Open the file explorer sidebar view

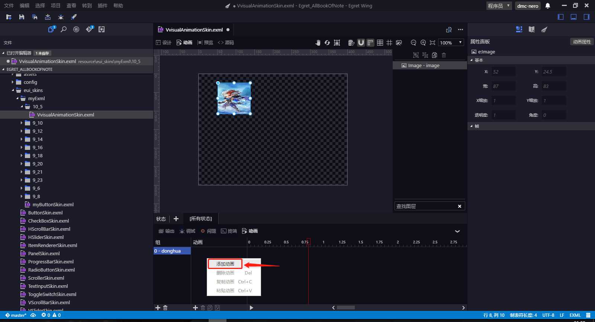51,29
